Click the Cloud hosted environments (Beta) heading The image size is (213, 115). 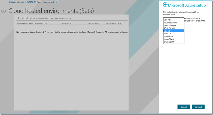51,11
